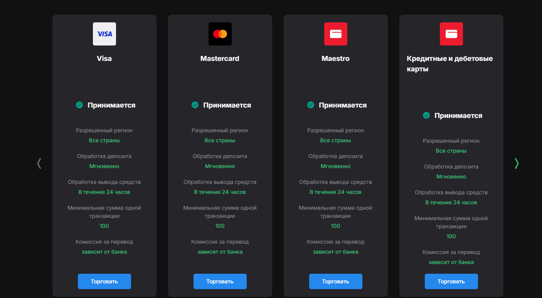Click Торговать button under Maestro
This screenshot has height=298, width=542.
[336, 281]
